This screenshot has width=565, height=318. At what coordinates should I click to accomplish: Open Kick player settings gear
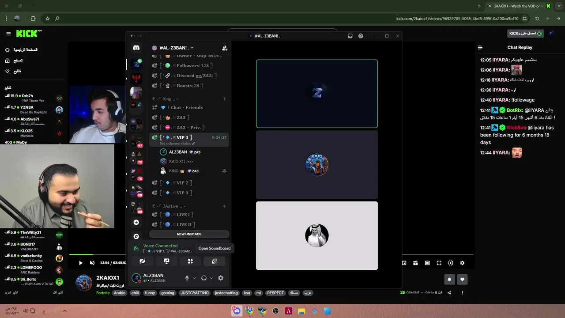coord(462,263)
